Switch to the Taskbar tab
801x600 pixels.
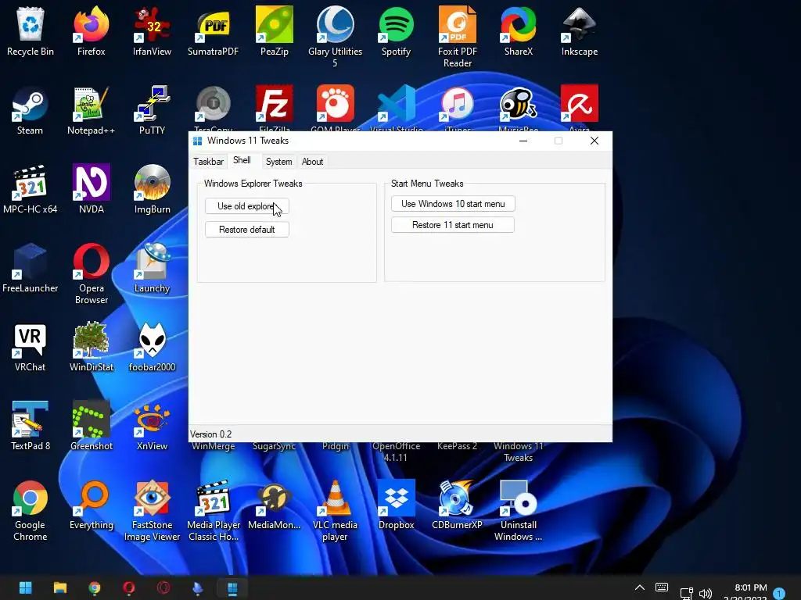(x=208, y=162)
